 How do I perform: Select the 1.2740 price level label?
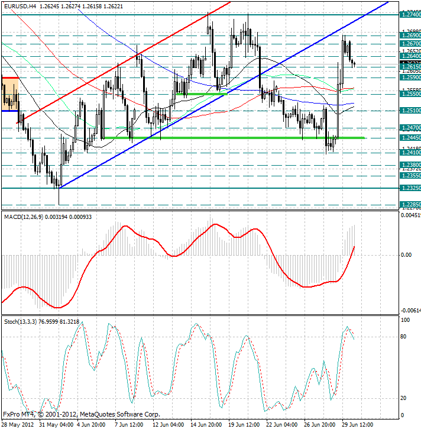pos(410,14)
